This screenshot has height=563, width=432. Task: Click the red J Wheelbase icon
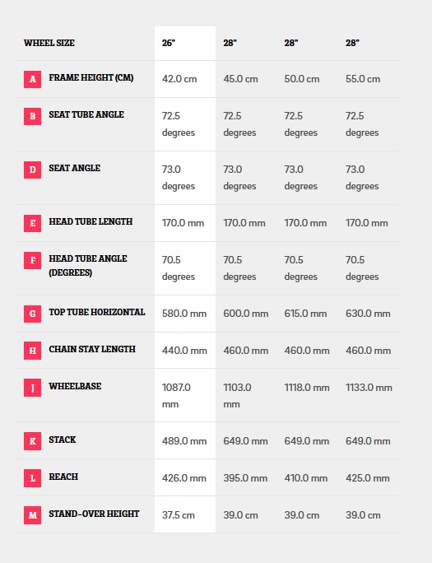[x=32, y=388]
